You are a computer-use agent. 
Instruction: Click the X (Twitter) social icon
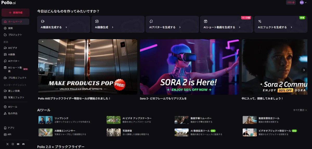tap(7, 144)
